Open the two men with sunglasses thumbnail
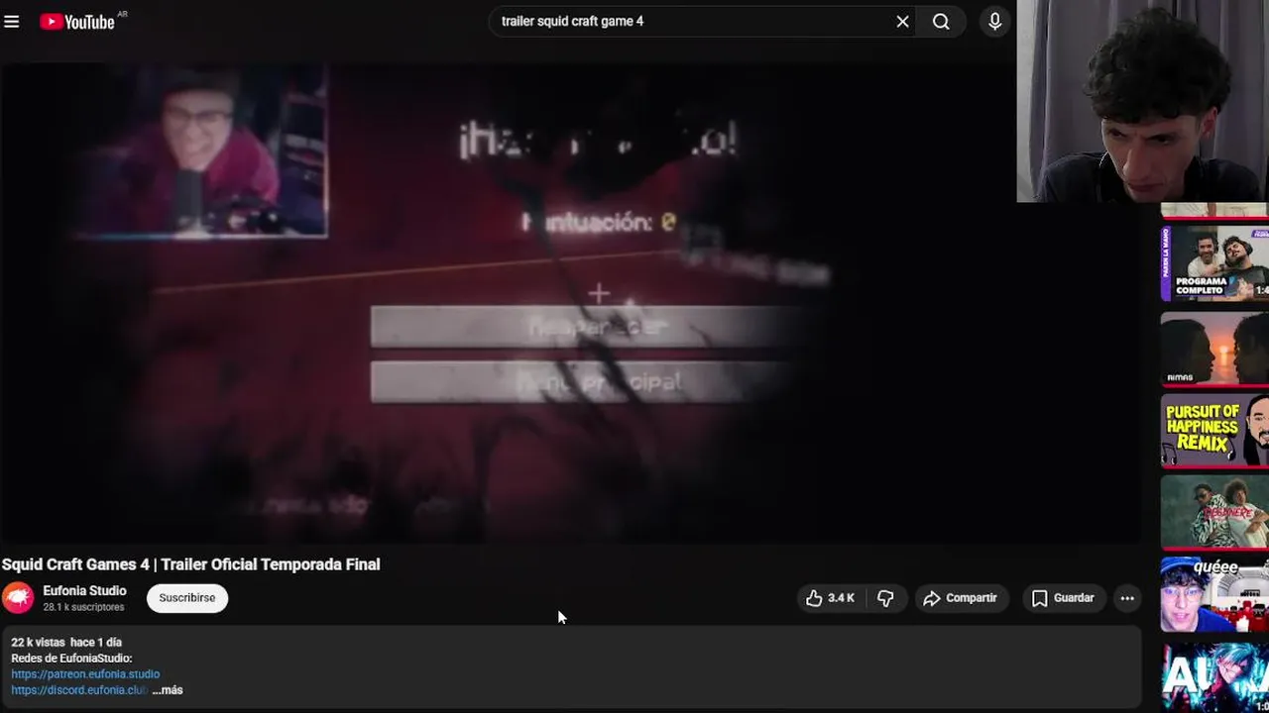 [x=1214, y=512]
